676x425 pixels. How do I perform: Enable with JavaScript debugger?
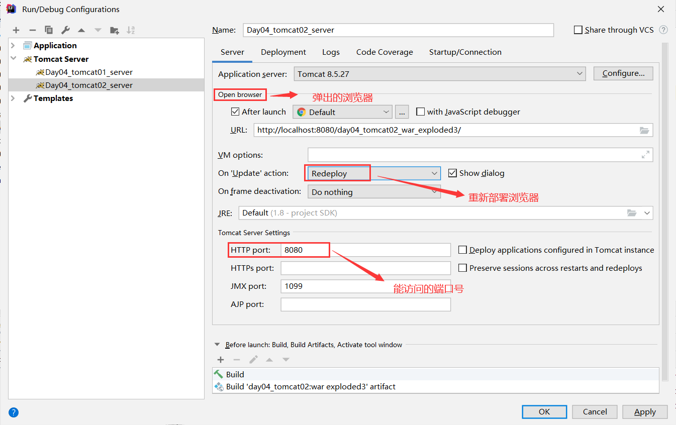point(421,112)
